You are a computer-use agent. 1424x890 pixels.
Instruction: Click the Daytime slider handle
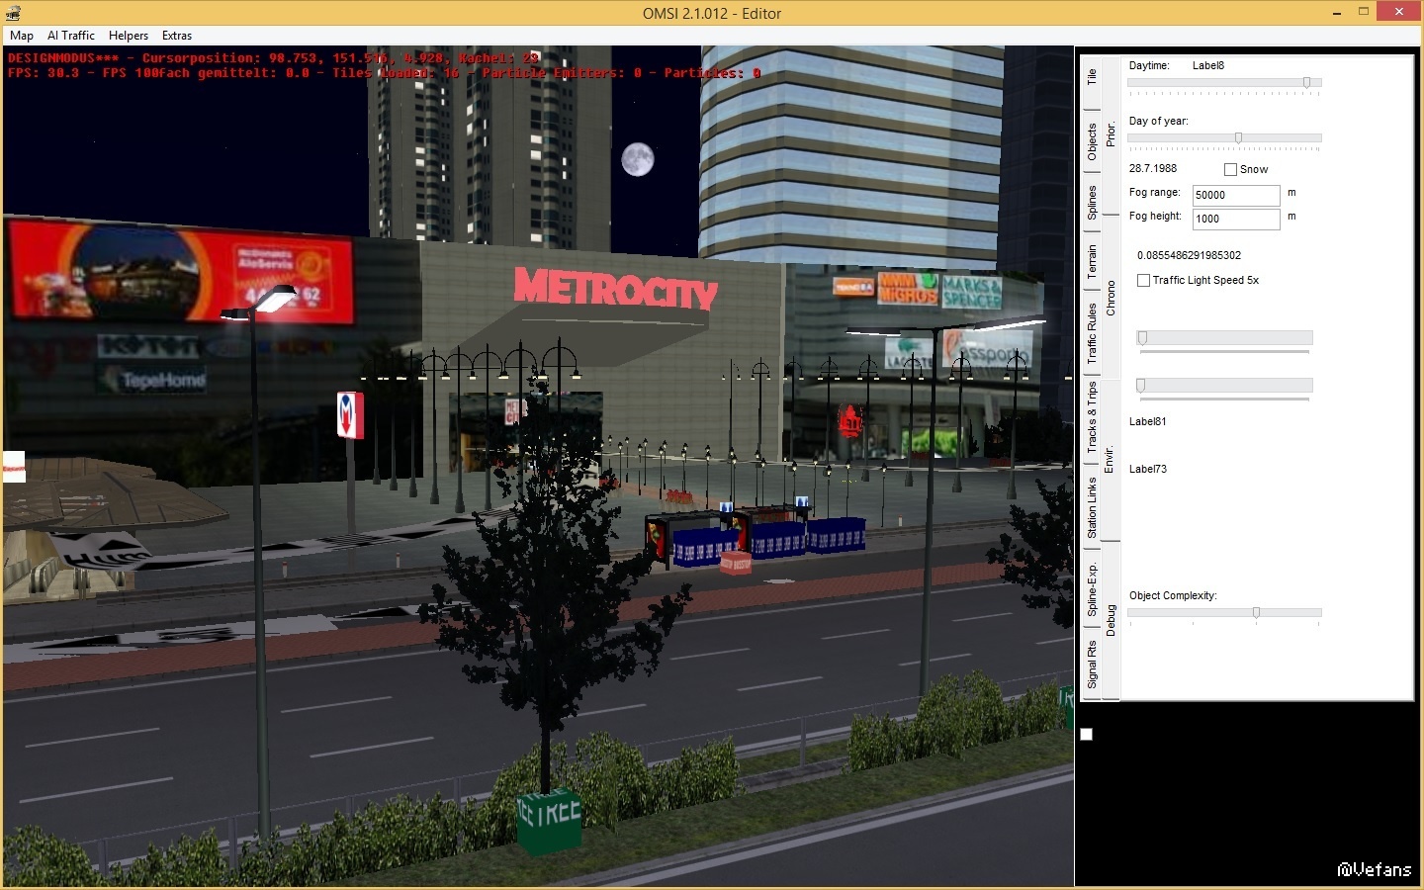click(1306, 83)
